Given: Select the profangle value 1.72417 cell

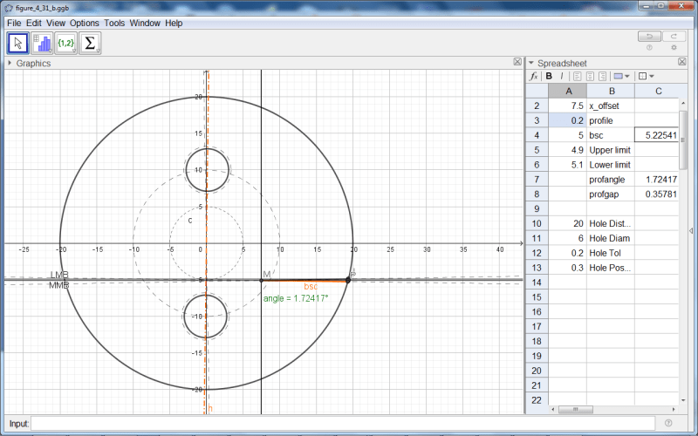Looking at the screenshot, I should point(657,179).
